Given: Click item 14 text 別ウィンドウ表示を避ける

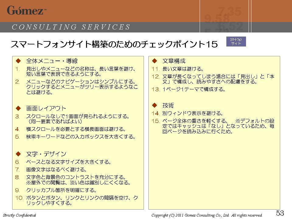Looking at the screenshot, I should [193, 113].
